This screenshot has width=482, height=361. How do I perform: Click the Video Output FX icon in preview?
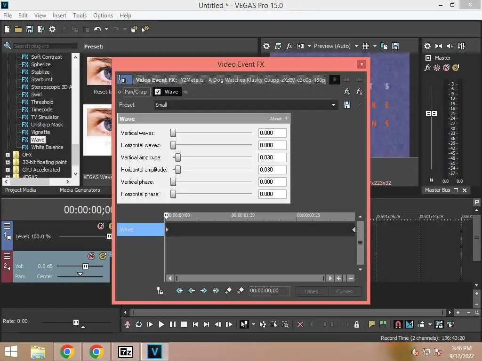pos(289,46)
